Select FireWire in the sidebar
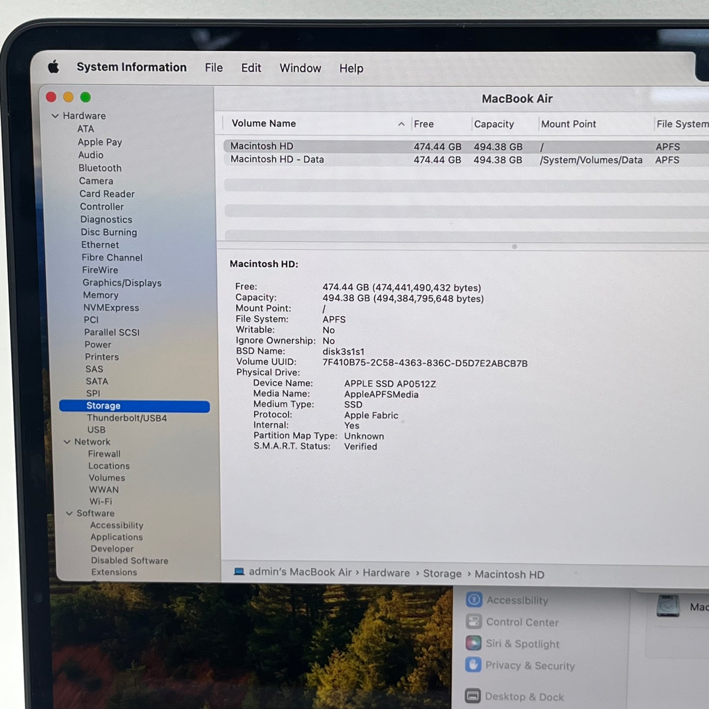Screen dimensions: 709x709 click(x=100, y=270)
